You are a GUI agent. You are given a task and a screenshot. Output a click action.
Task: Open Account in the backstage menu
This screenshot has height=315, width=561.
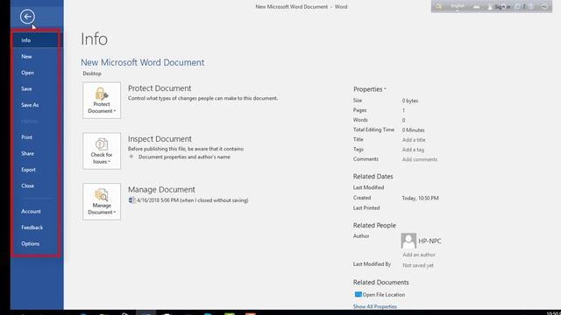pyautogui.click(x=37, y=212)
